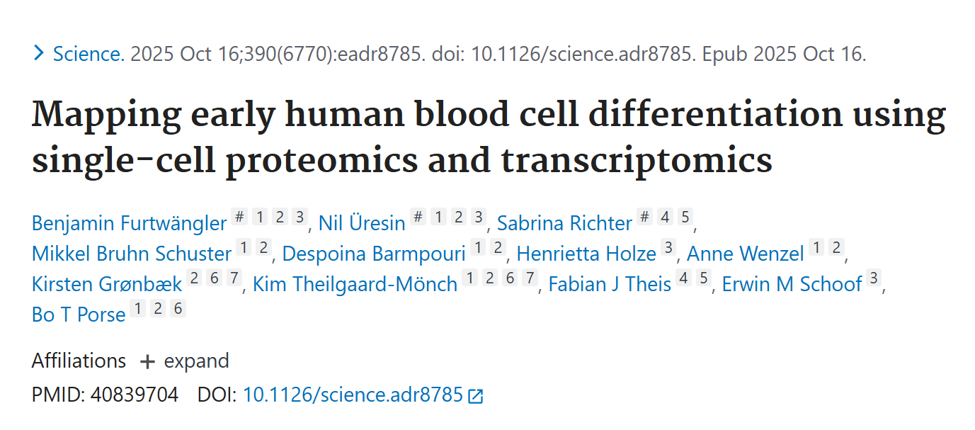Open Fabian J Theis author link
This screenshot has width=975, height=430.
pyautogui.click(x=610, y=284)
